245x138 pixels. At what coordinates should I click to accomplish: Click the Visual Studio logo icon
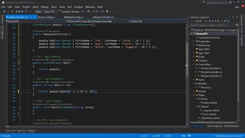pos(3,2)
